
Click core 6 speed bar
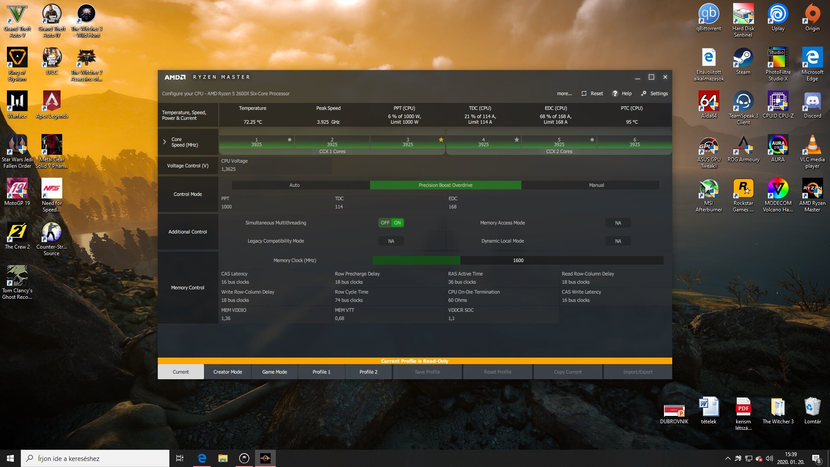pyautogui.click(x=634, y=142)
